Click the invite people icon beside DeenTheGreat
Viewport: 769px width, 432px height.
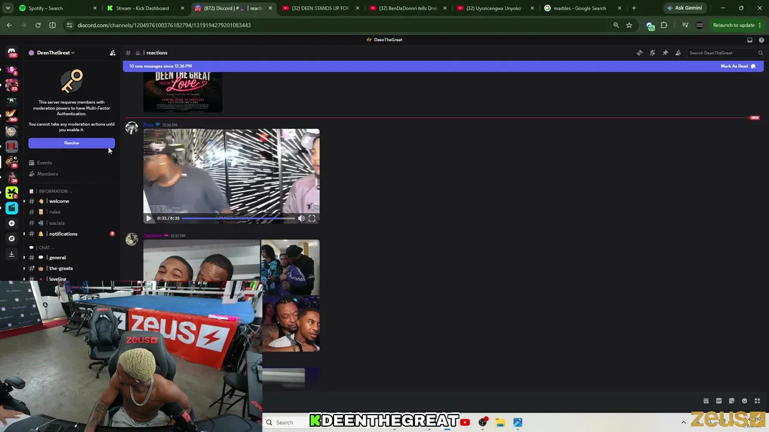(x=112, y=53)
